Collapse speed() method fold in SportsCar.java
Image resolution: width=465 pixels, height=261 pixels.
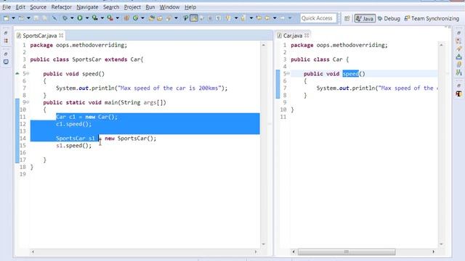[x=28, y=74]
